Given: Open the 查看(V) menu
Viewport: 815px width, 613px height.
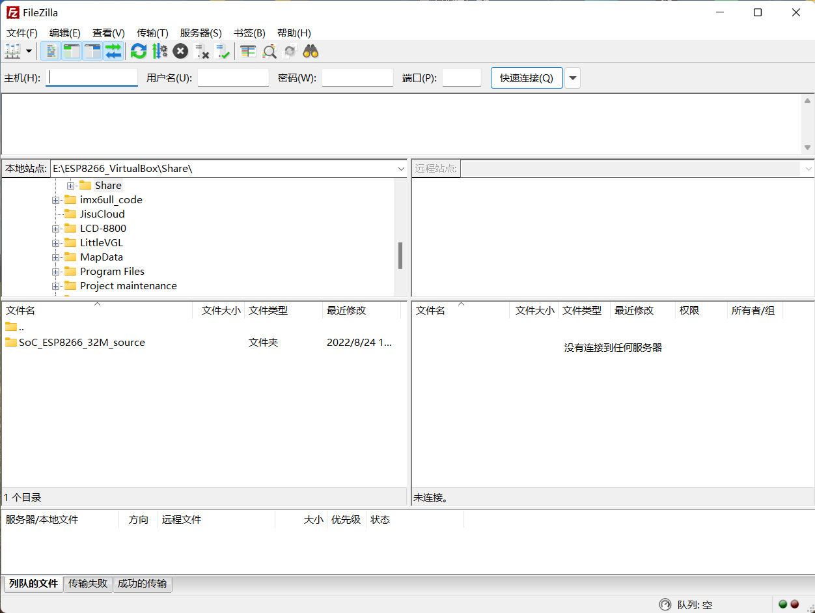Looking at the screenshot, I should (x=109, y=33).
